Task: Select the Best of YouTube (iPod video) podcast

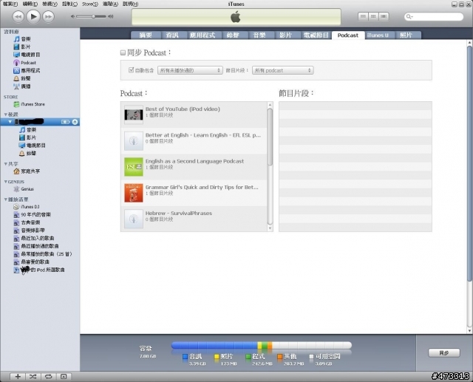Action: click(194, 115)
